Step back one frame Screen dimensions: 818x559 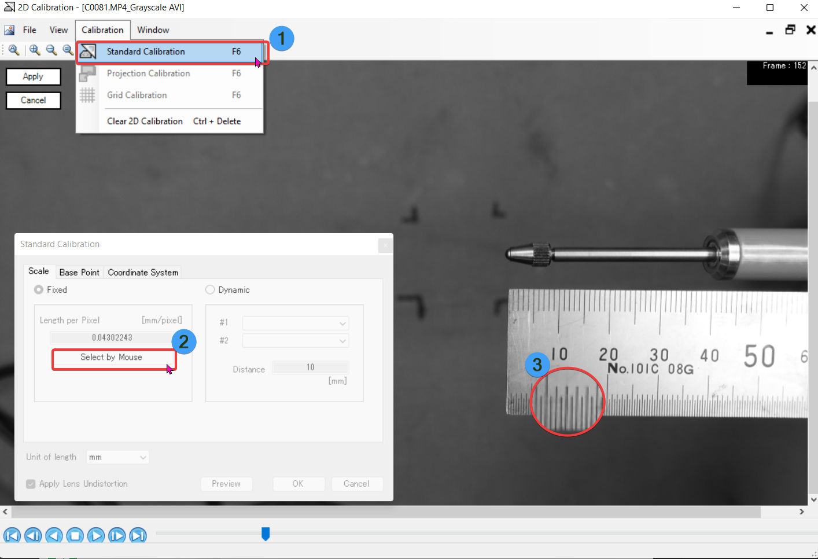click(33, 535)
